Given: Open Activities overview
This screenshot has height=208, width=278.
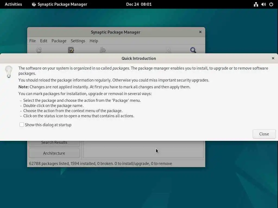Looking at the screenshot, I should [x=13, y=4].
